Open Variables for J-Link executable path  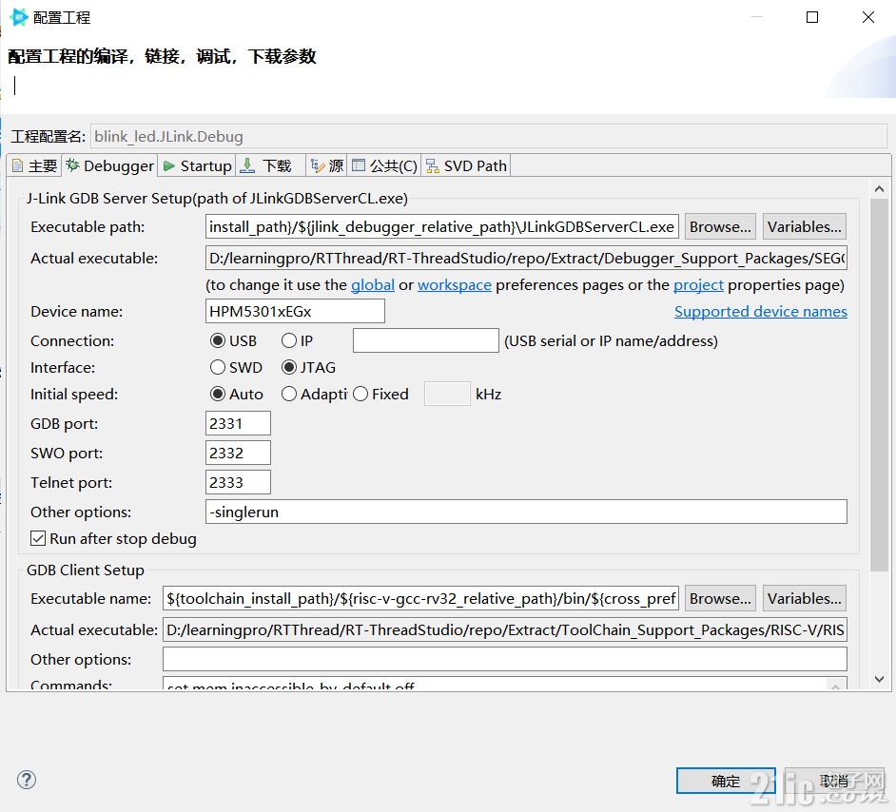click(x=804, y=226)
